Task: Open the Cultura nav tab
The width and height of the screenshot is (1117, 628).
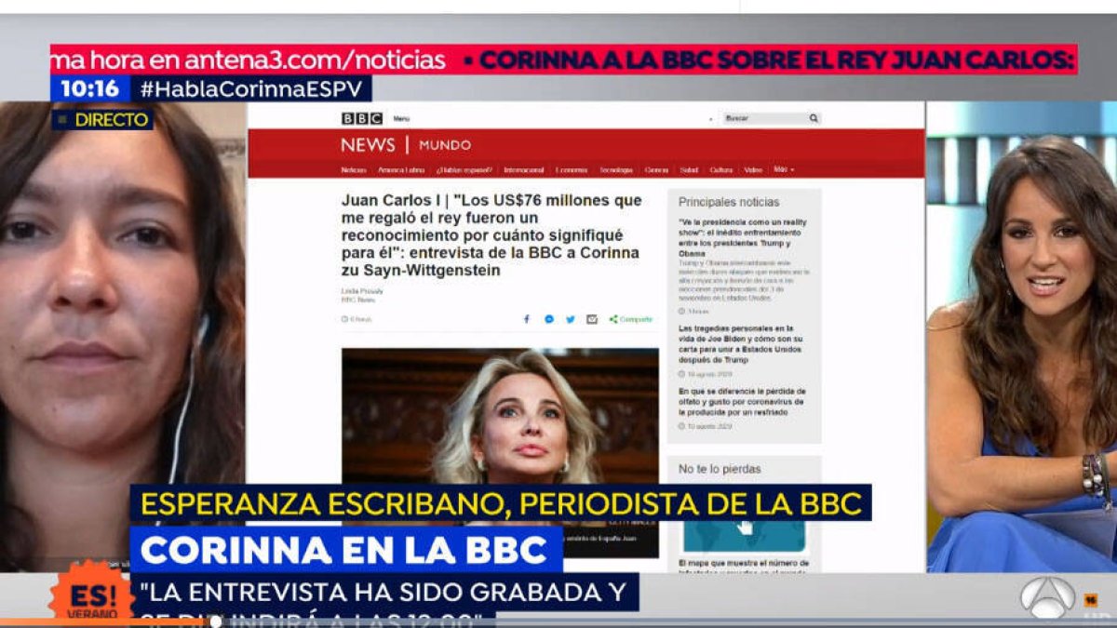Action: pyautogui.click(x=721, y=170)
